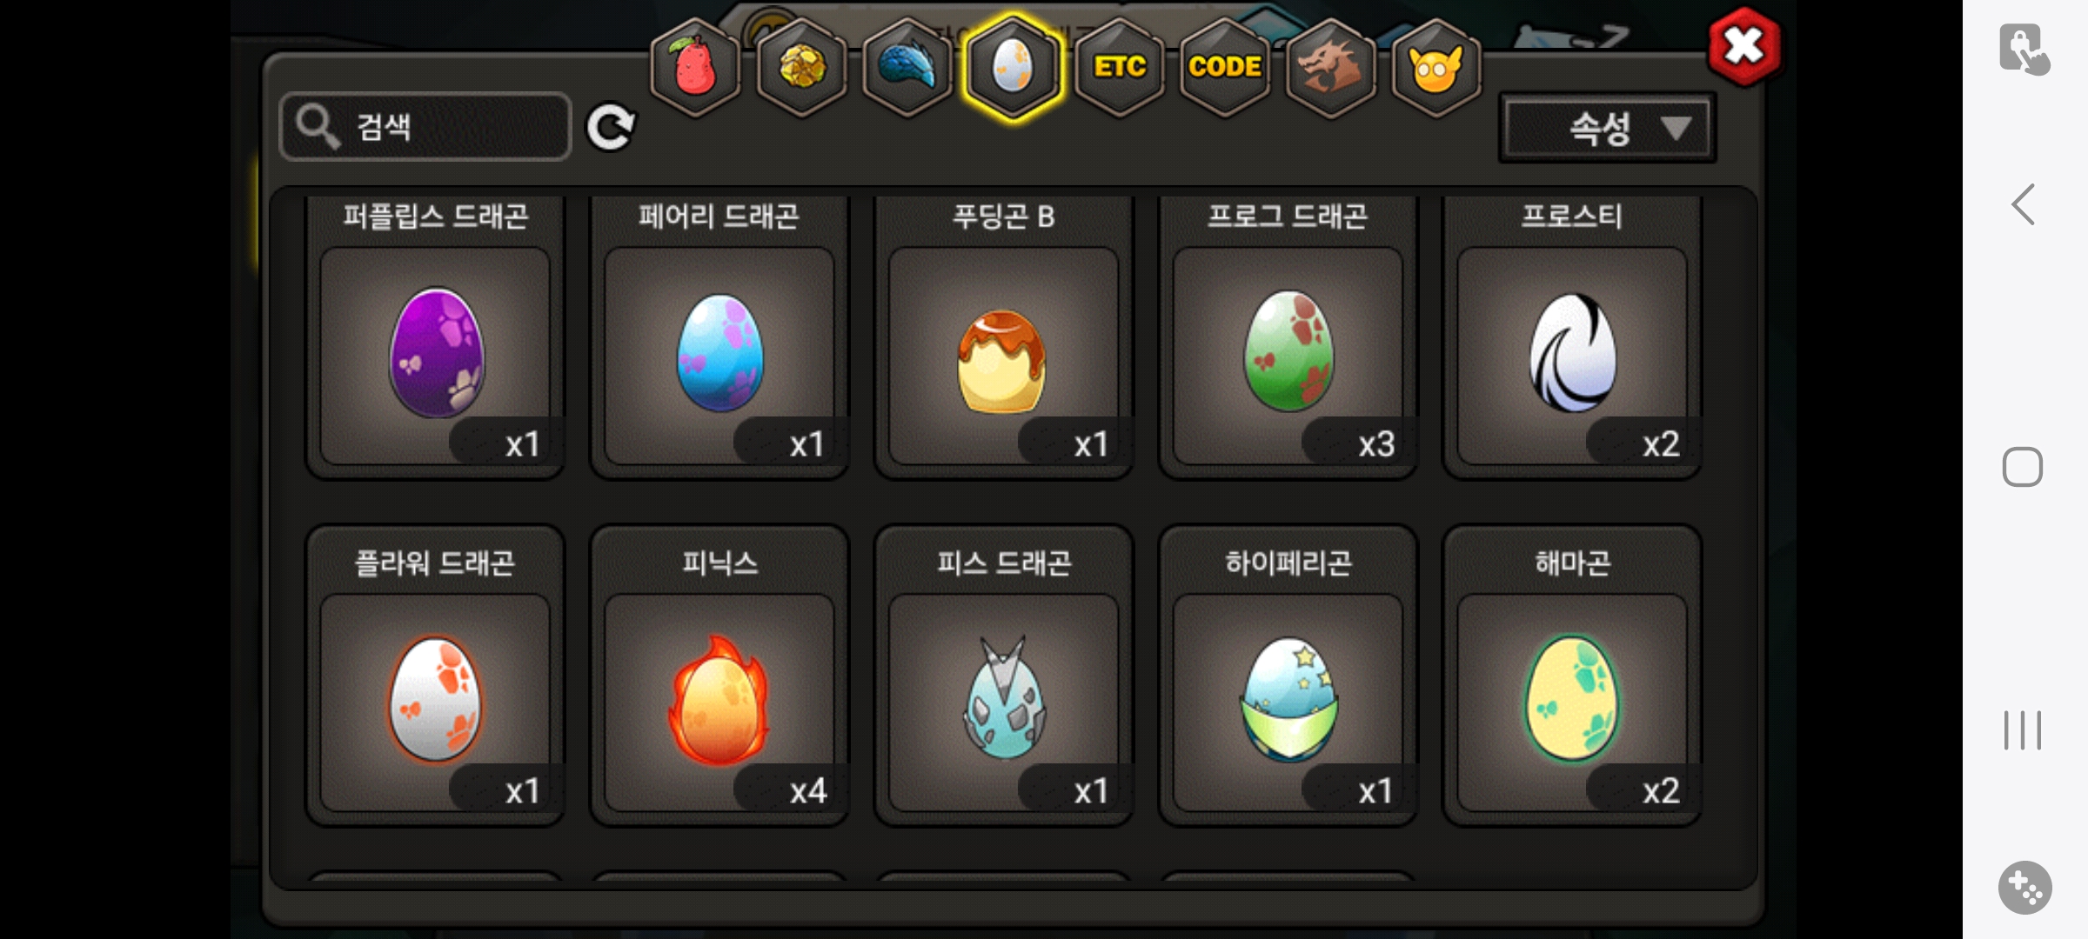Switch to the blue dragon scale tab
Image resolution: width=2088 pixels, height=939 pixels.
tap(907, 67)
